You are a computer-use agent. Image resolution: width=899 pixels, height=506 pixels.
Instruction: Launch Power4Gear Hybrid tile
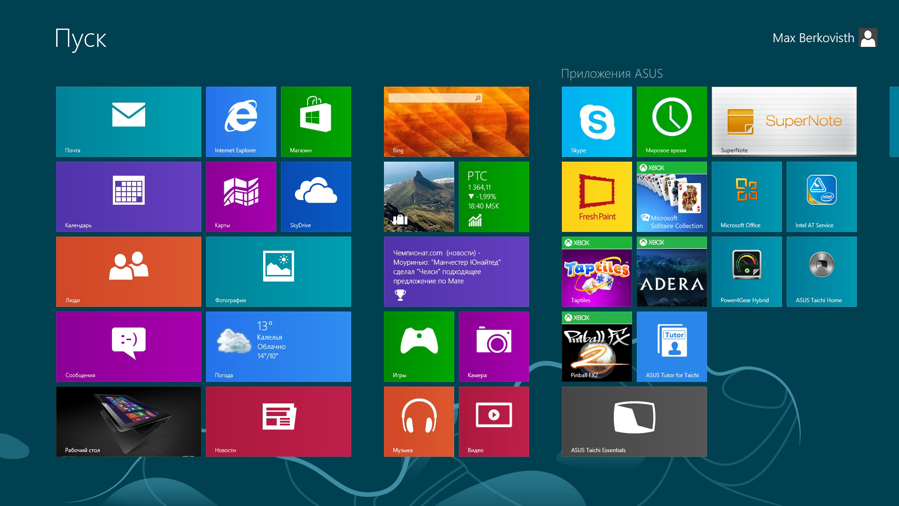click(746, 271)
